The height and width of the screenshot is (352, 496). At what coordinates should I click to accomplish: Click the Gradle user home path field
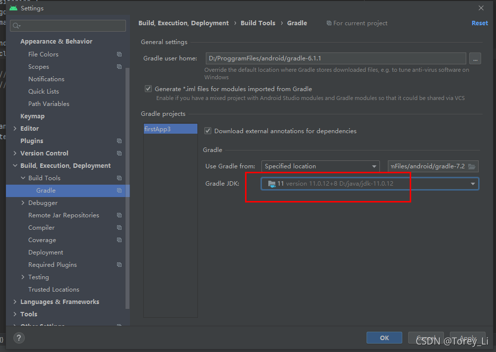click(x=336, y=58)
